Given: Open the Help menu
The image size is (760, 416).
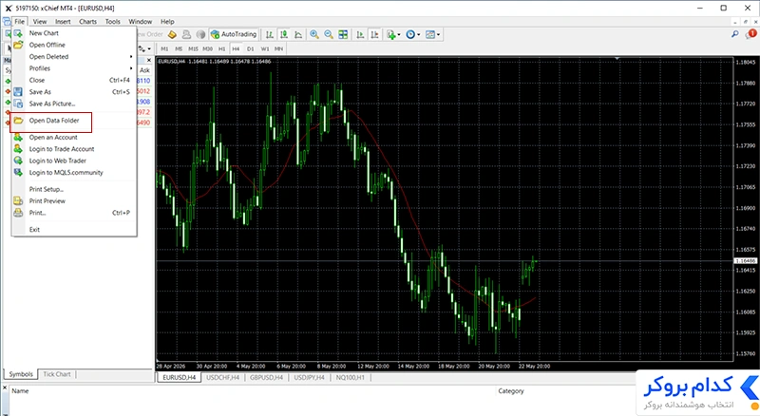Looking at the screenshot, I should tap(167, 21).
